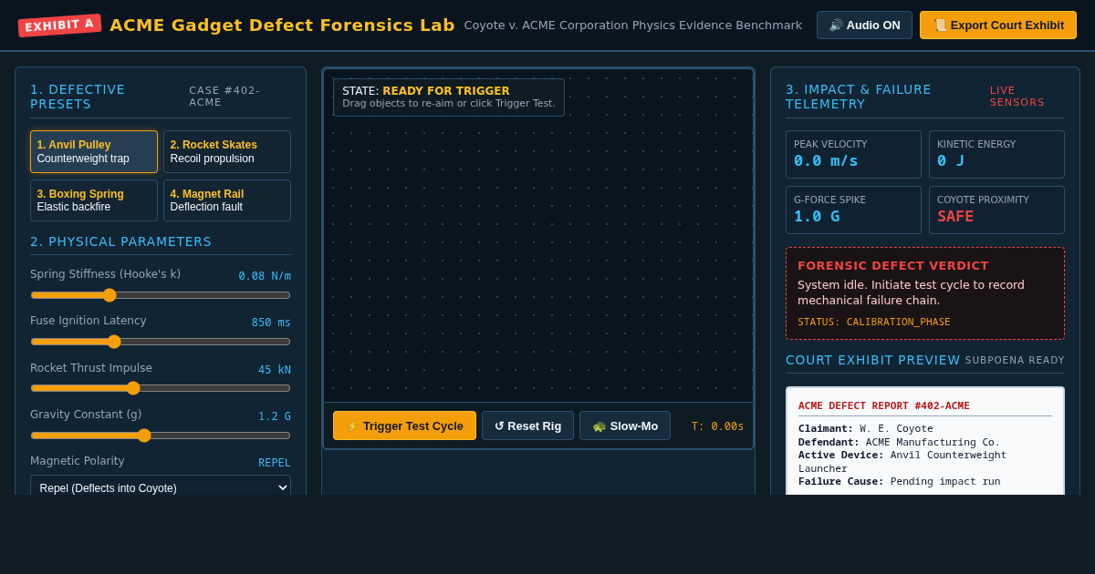Image resolution: width=1095 pixels, height=574 pixels.
Task: Click the Kinetic Energy telemetry card
Action: 996,155
